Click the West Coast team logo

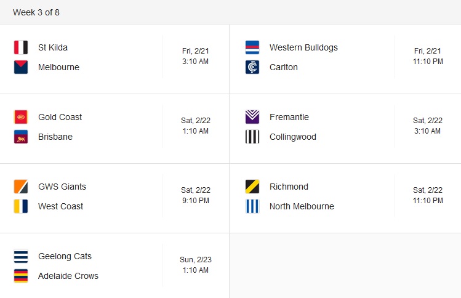pos(21,206)
